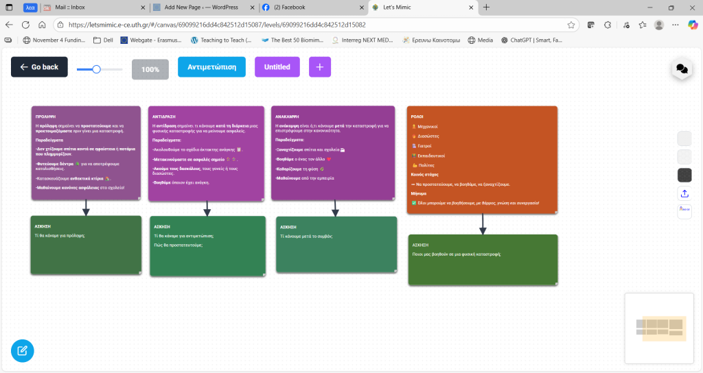The width and height of the screenshot is (703, 373).
Task: Open the Media bookmark
Action: [x=480, y=40]
